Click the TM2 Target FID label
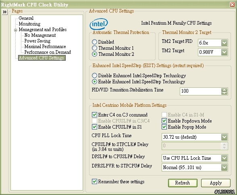Image resolution: width=237 pixels, height=195 pixels. [x=177, y=41]
